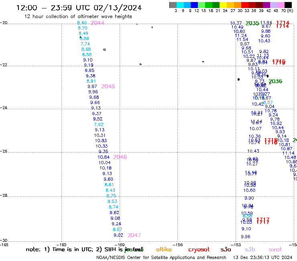This screenshot has width=297, height=261.
Task: Click the wave height value 11.54
Action: point(242,40)
